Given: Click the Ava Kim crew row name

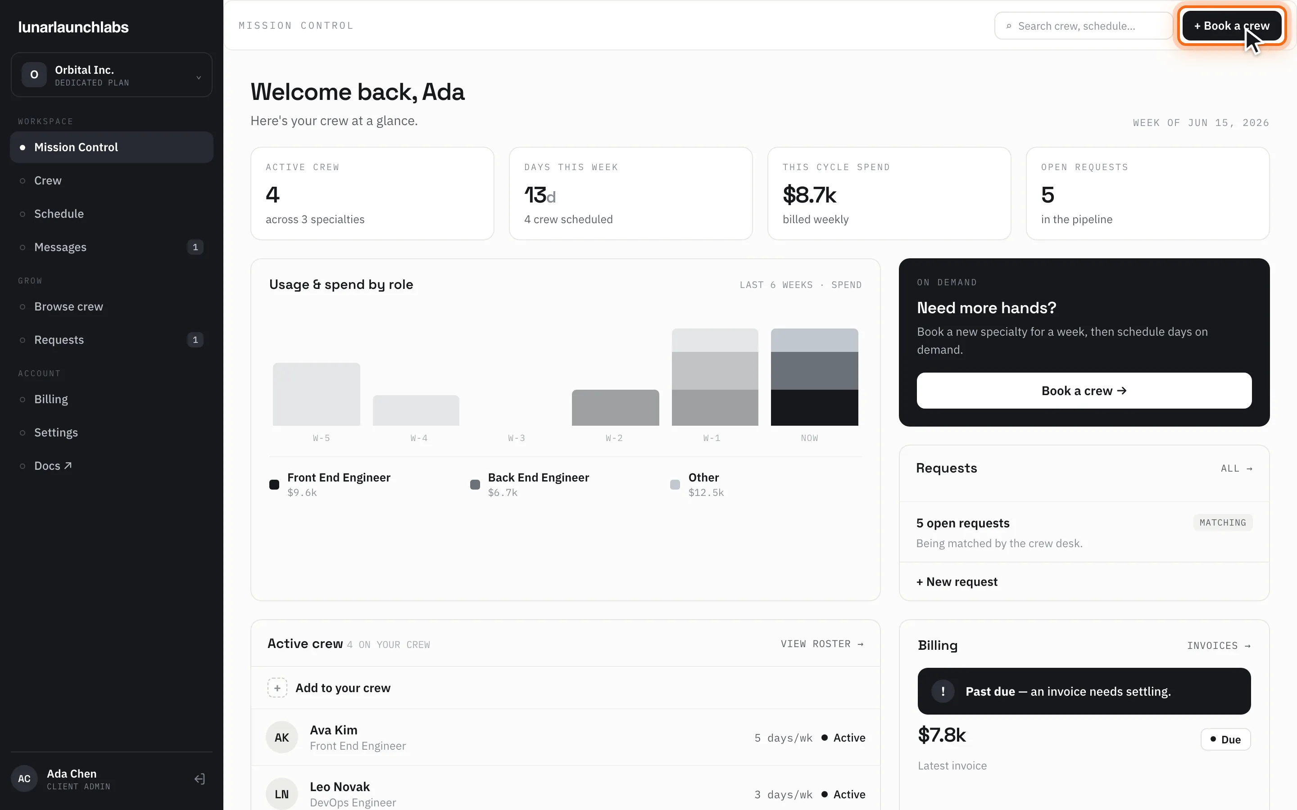Looking at the screenshot, I should click(333, 730).
